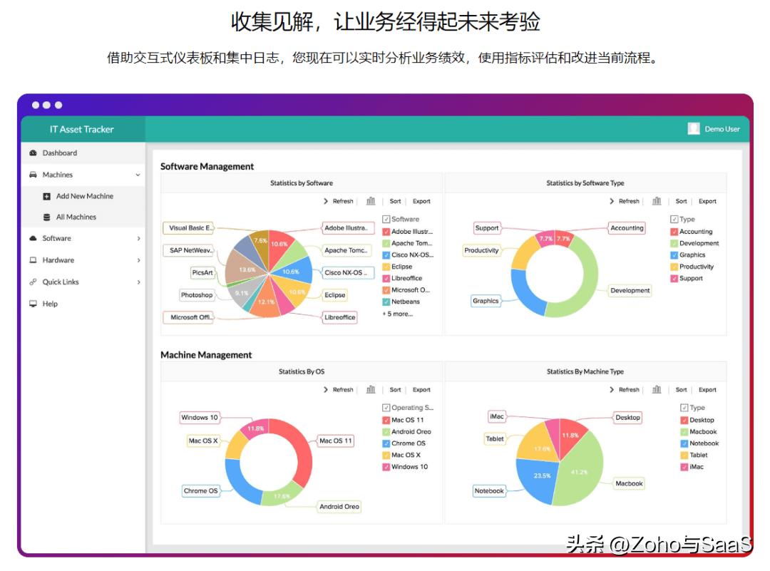Expand the Hardware sidebar menu

(138, 260)
